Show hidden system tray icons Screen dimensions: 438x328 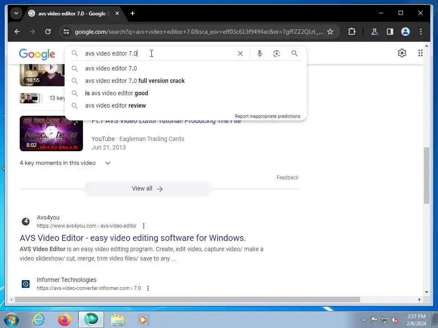364,320
